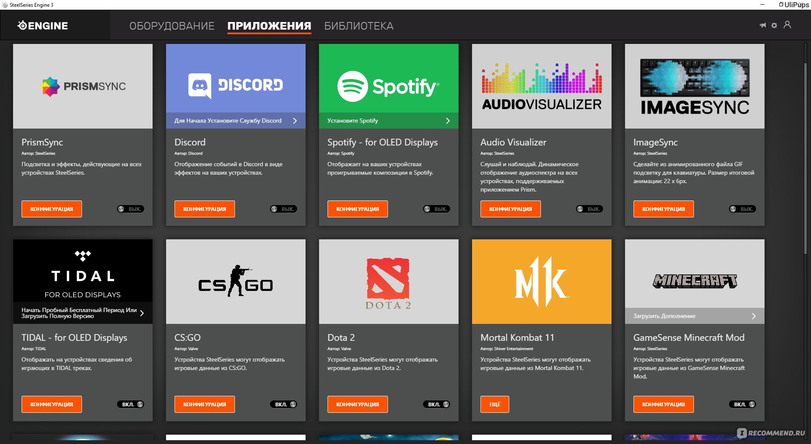Click the PrismSync logo tile
811x444 pixels.
[83, 86]
